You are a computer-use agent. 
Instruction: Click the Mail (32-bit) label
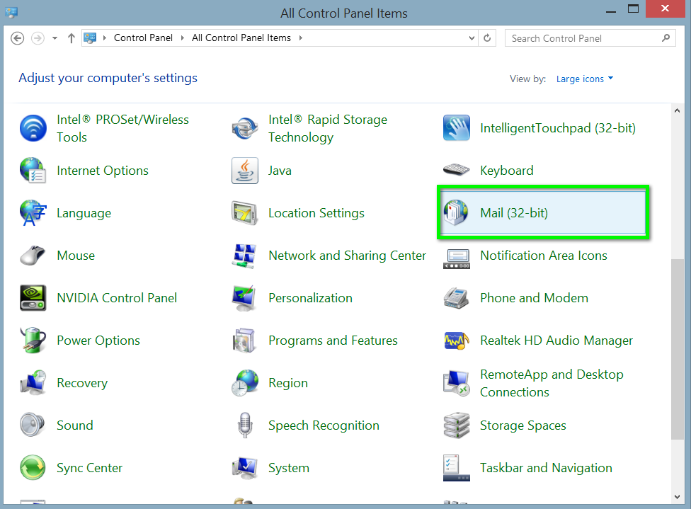coord(514,213)
